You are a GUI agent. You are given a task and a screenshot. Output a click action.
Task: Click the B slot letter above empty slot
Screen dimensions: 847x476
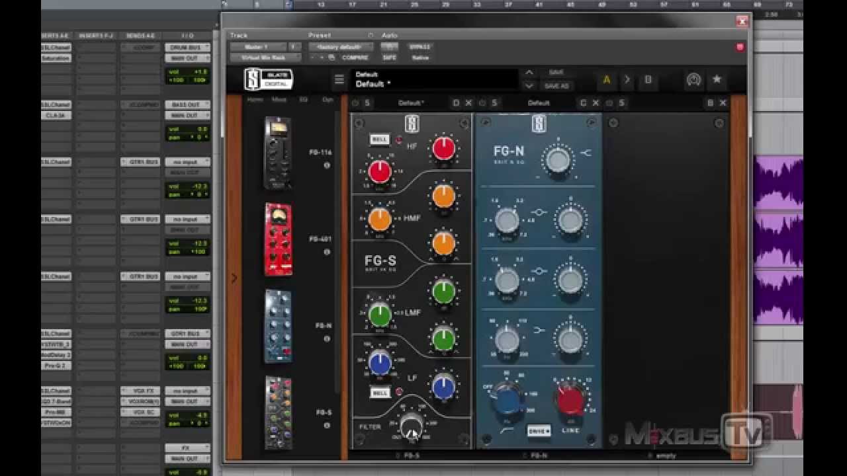coord(710,103)
